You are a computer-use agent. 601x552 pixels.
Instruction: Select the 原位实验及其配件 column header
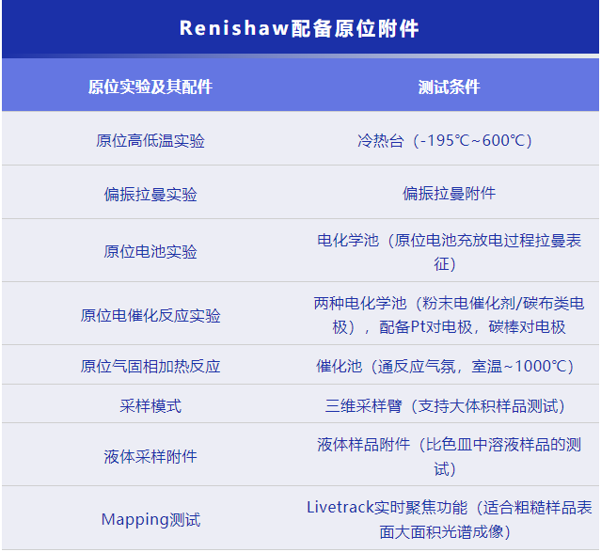(x=150, y=87)
